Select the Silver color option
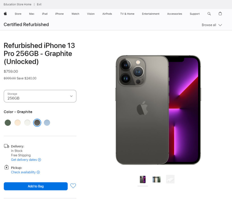 pos(27,123)
